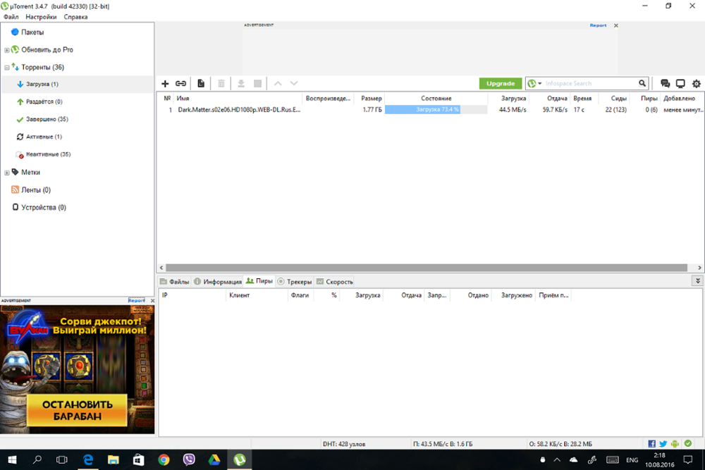
Task: Click the green Upgrade button
Action: point(501,84)
